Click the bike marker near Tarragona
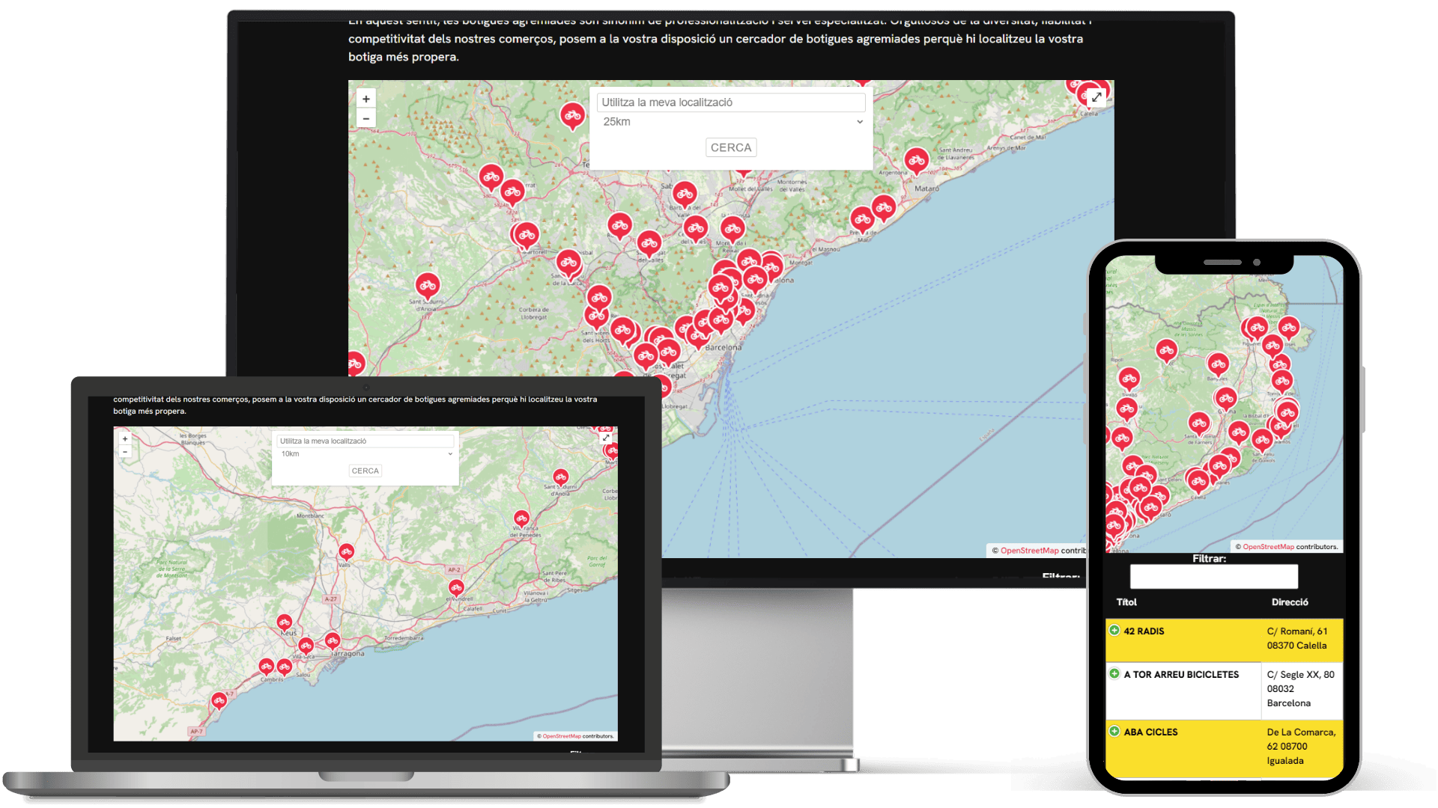1438x808 pixels. tap(333, 640)
